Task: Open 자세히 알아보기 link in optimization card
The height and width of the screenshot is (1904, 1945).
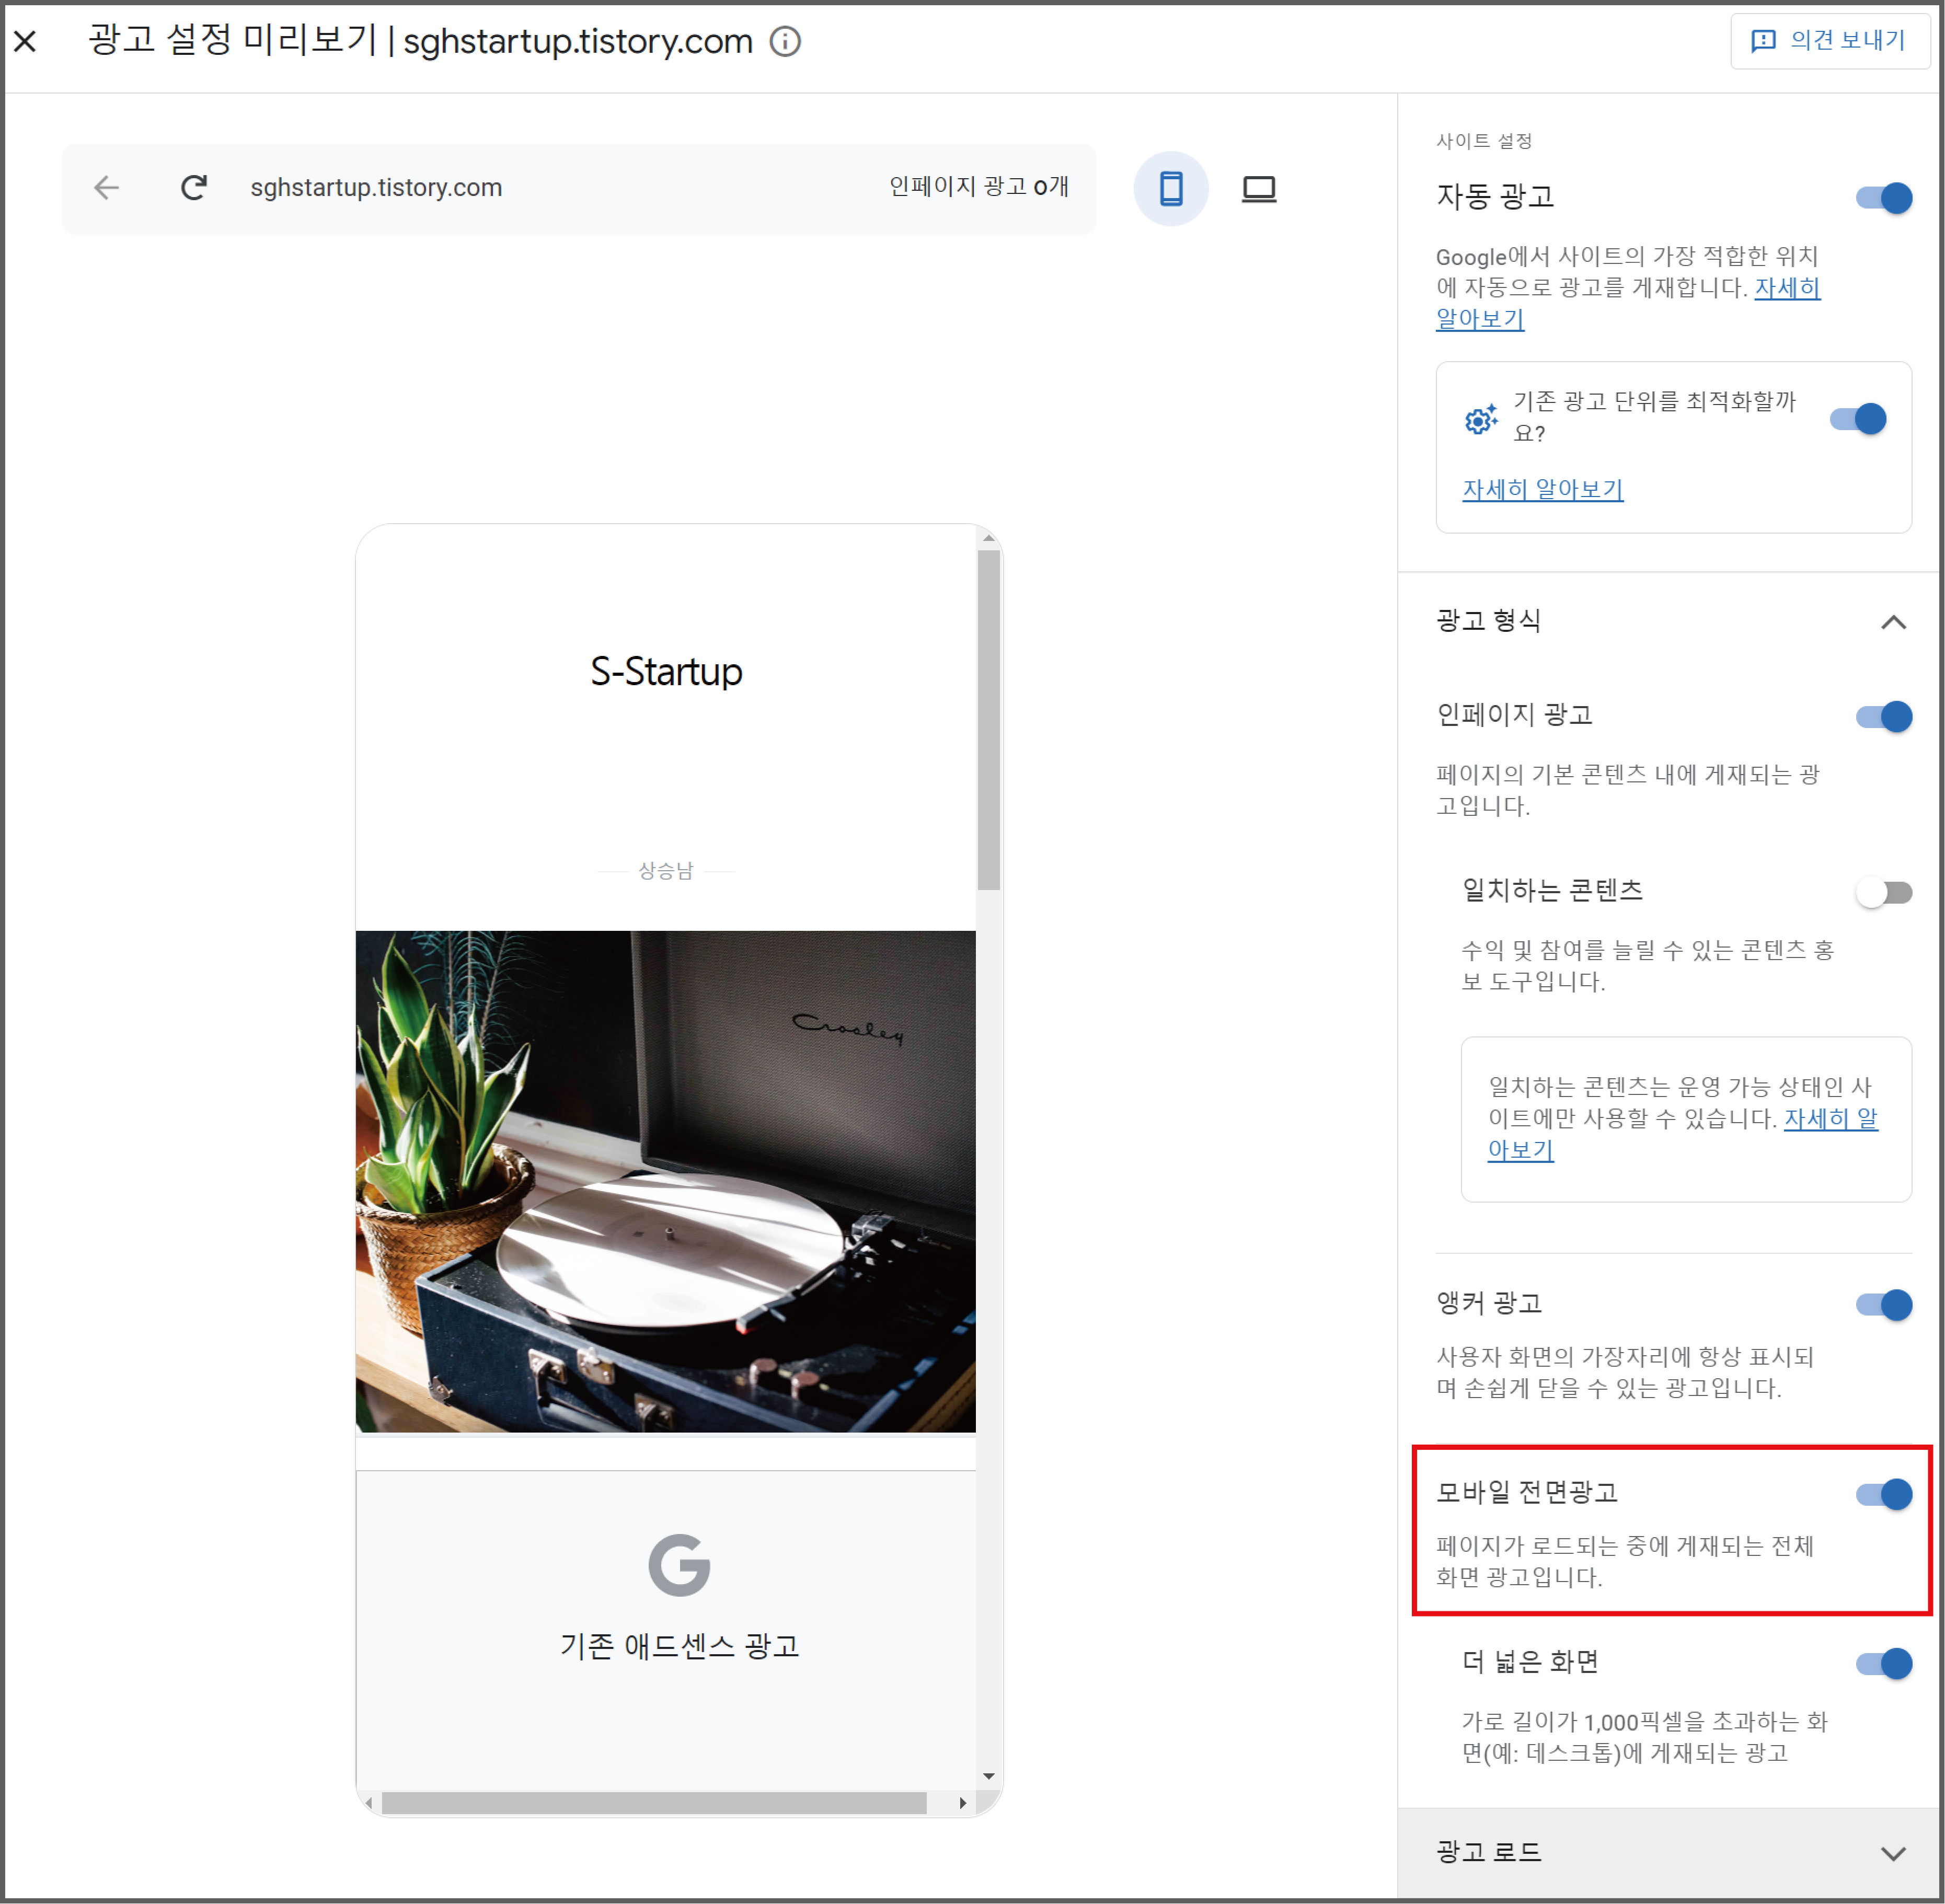Action: [1543, 489]
